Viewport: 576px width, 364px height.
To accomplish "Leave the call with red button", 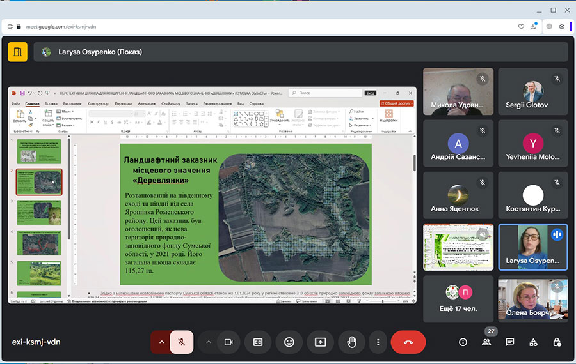I will tap(408, 342).
